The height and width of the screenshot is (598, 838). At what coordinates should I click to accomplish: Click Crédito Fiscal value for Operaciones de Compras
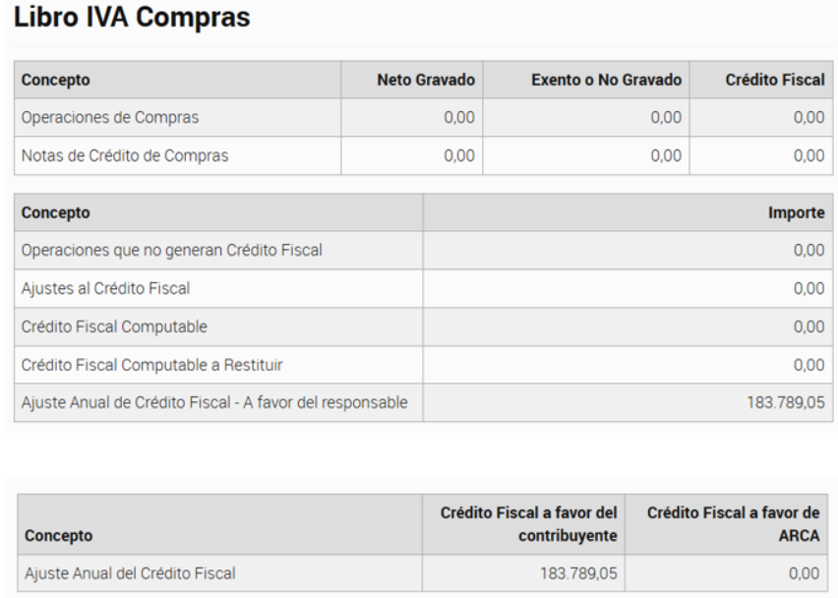808,119
